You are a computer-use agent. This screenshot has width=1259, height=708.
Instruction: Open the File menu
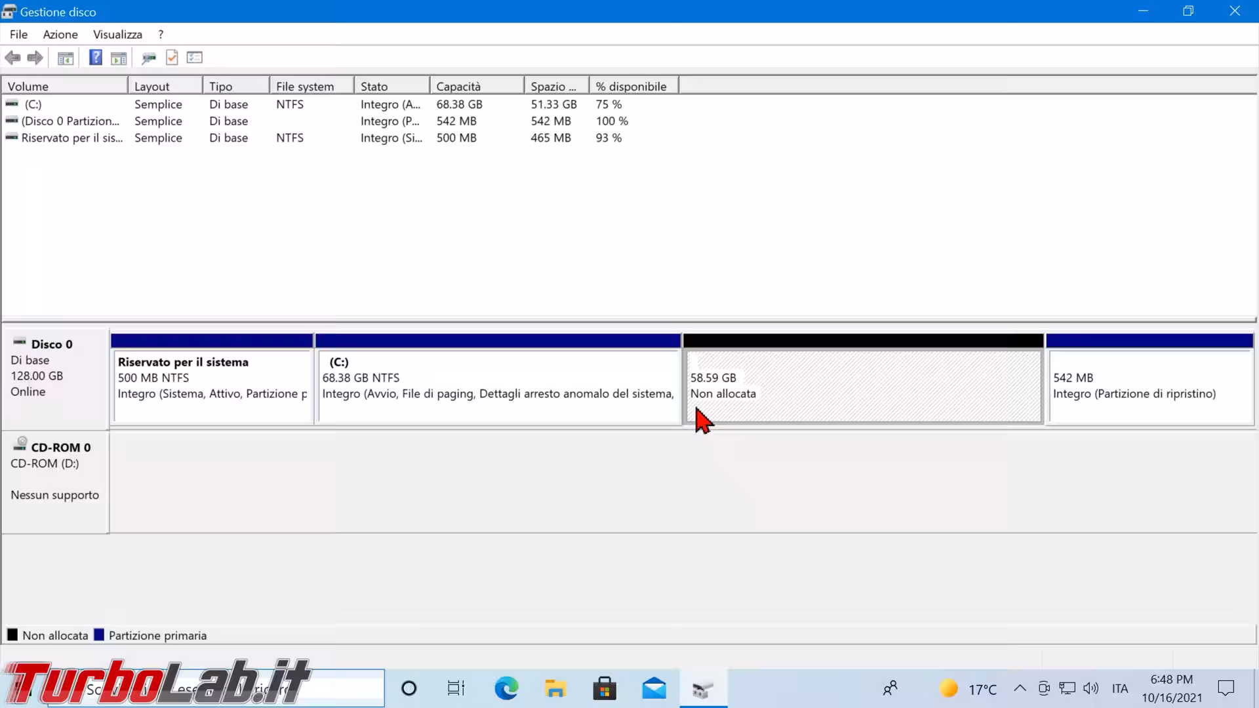pyautogui.click(x=18, y=34)
